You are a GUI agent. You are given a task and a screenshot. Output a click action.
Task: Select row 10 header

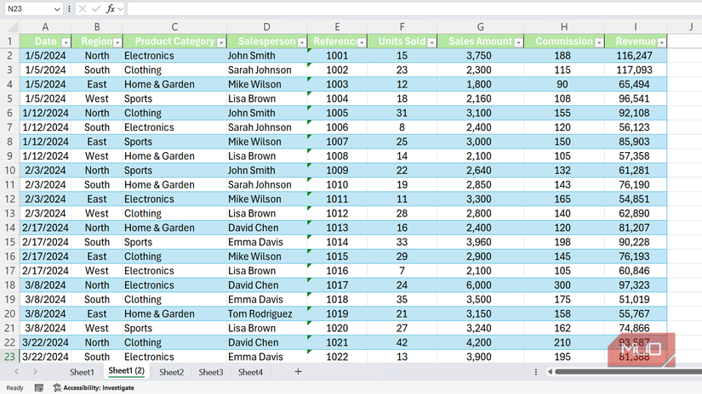coord(9,170)
